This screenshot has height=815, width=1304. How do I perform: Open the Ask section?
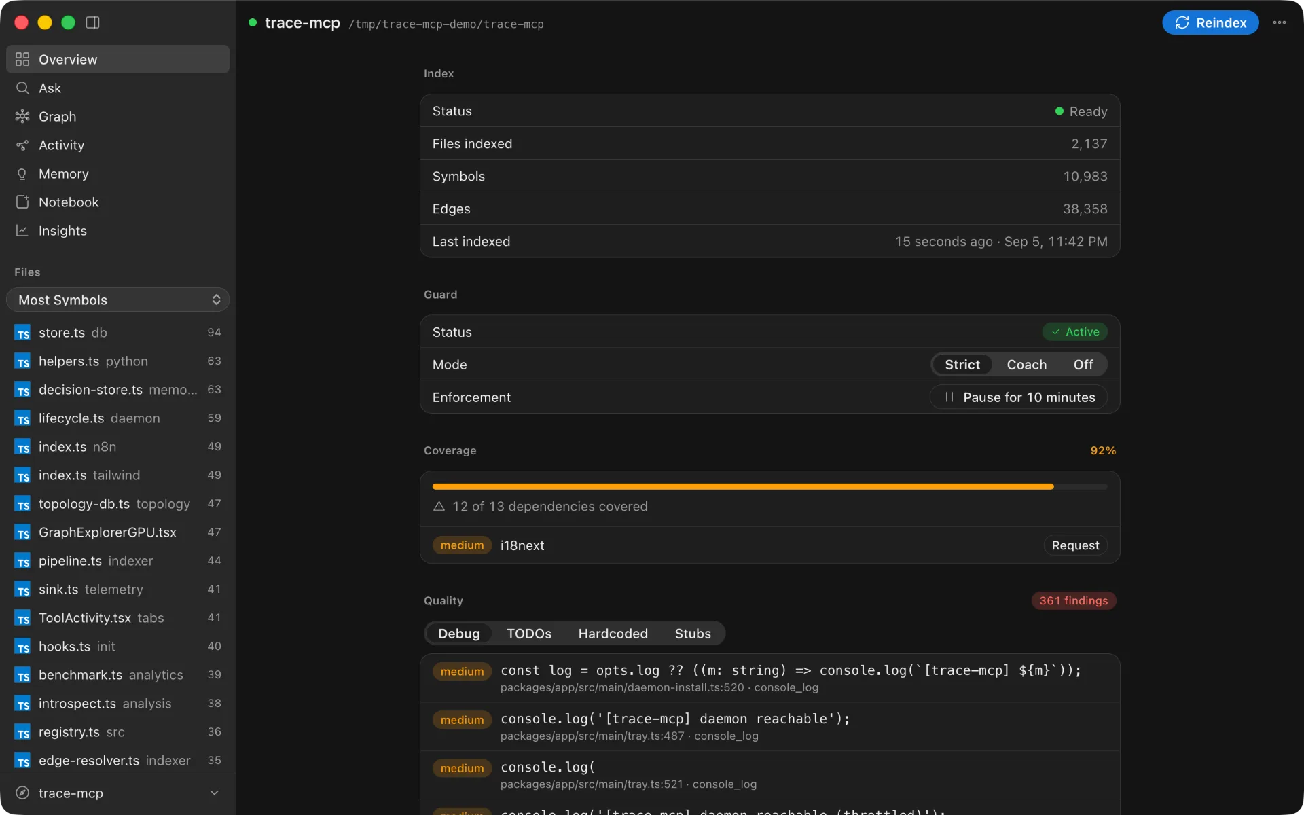pyautogui.click(x=118, y=88)
